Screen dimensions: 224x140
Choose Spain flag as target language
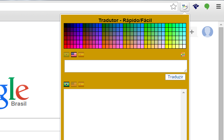click(81, 84)
